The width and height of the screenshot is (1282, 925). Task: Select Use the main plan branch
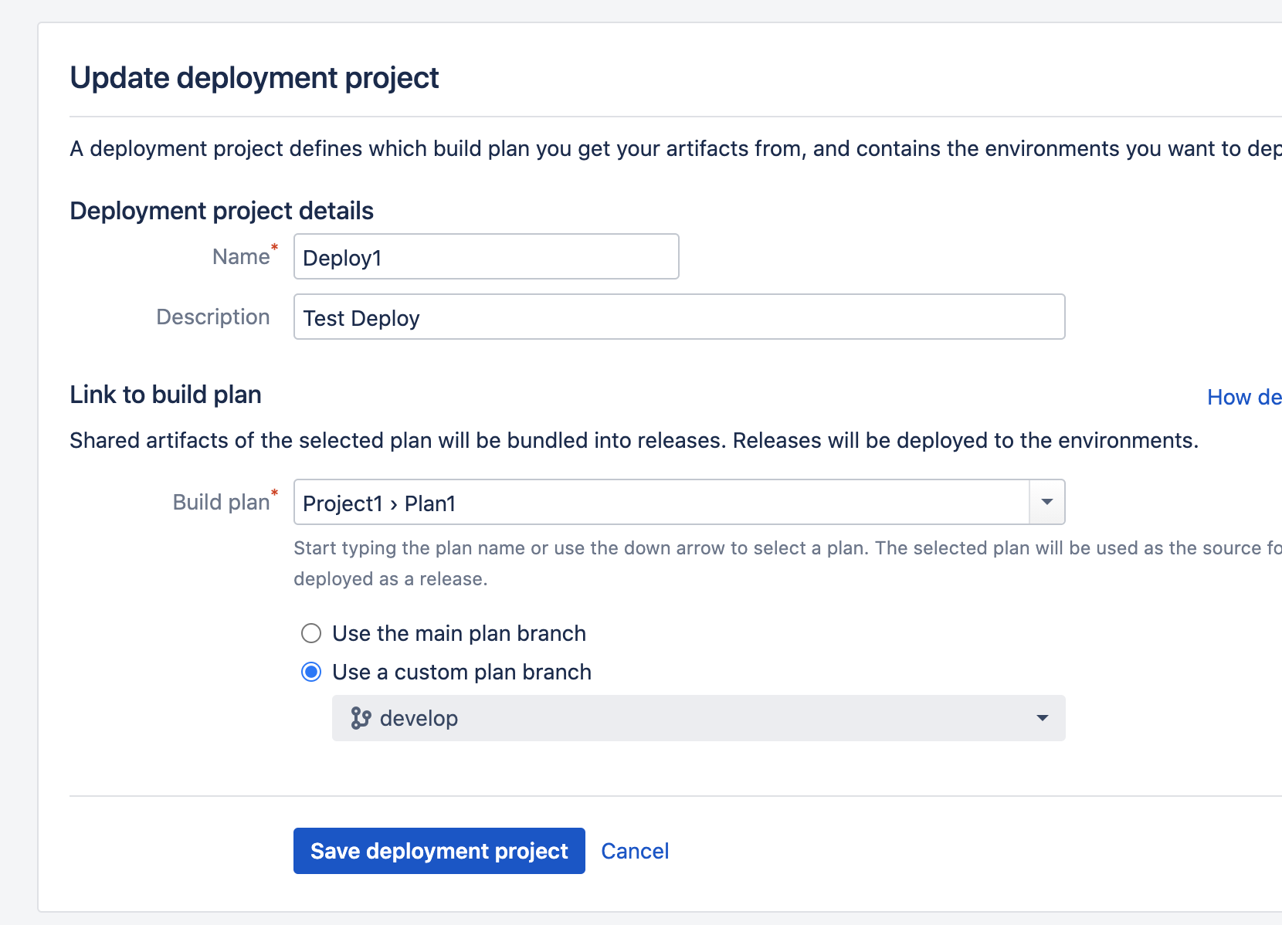point(311,634)
